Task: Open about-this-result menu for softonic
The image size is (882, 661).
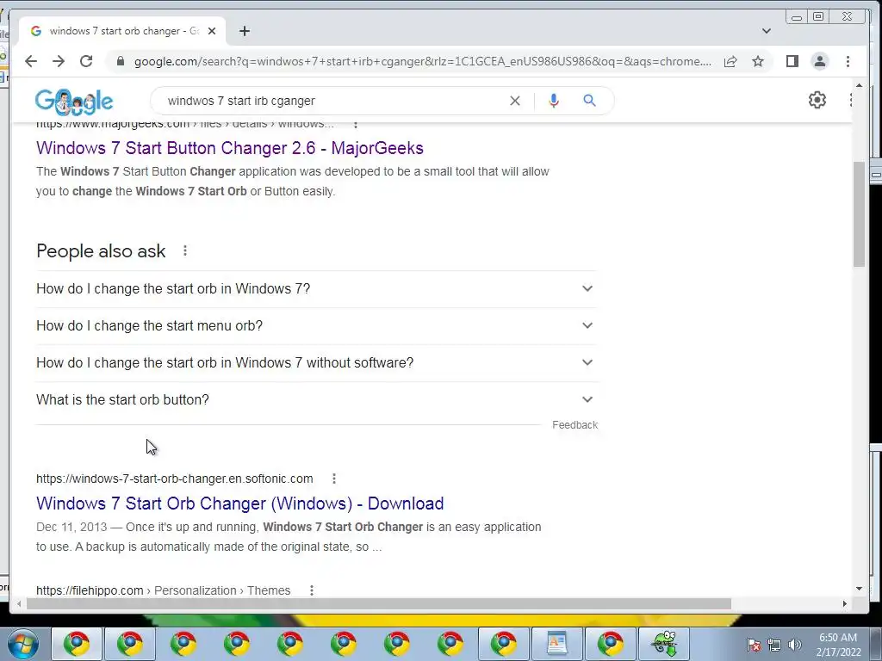Action: coord(334,479)
